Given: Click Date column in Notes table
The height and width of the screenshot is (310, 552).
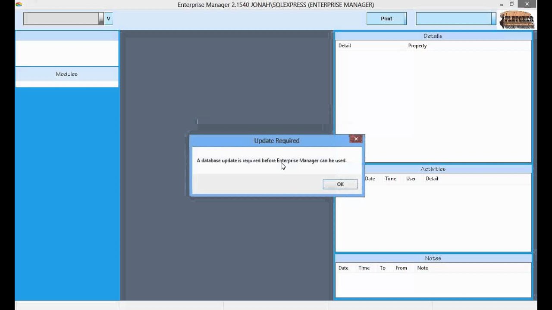Looking at the screenshot, I should pos(343,268).
